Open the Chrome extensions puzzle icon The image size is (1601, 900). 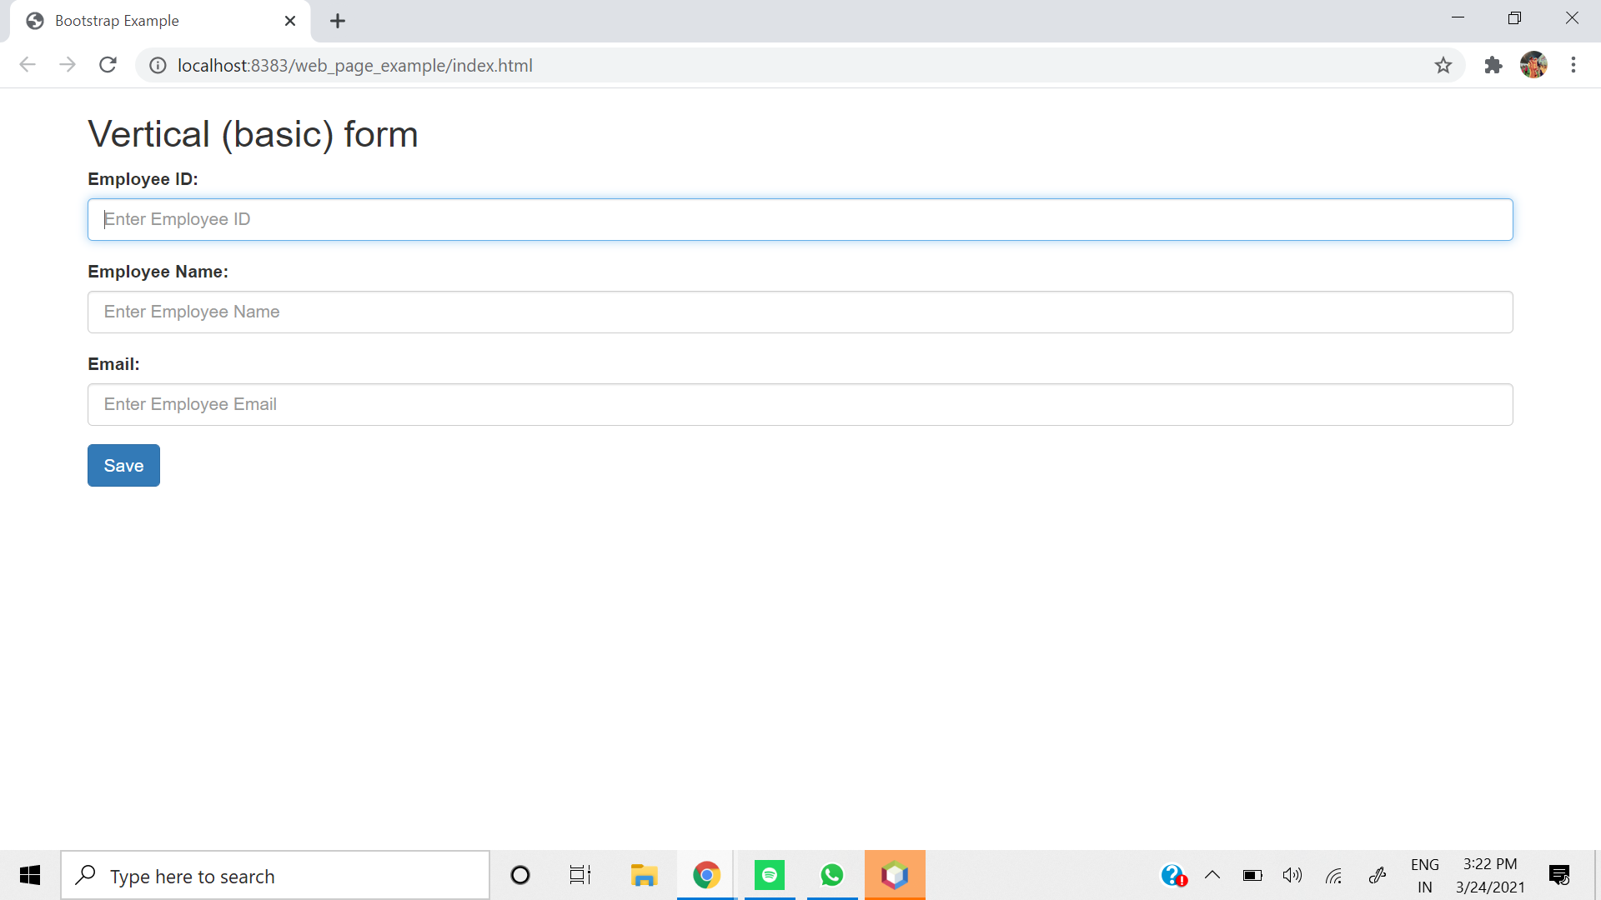1493,65
